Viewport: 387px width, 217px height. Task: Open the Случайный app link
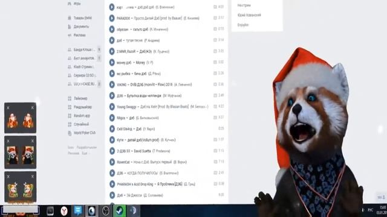(81, 124)
